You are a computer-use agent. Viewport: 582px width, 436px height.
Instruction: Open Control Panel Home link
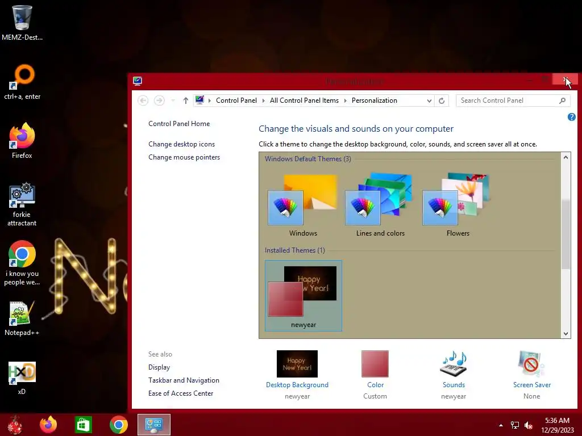pos(179,124)
